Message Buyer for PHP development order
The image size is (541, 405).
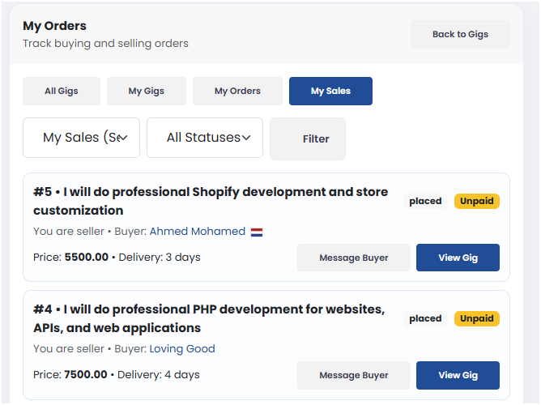[353, 375]
